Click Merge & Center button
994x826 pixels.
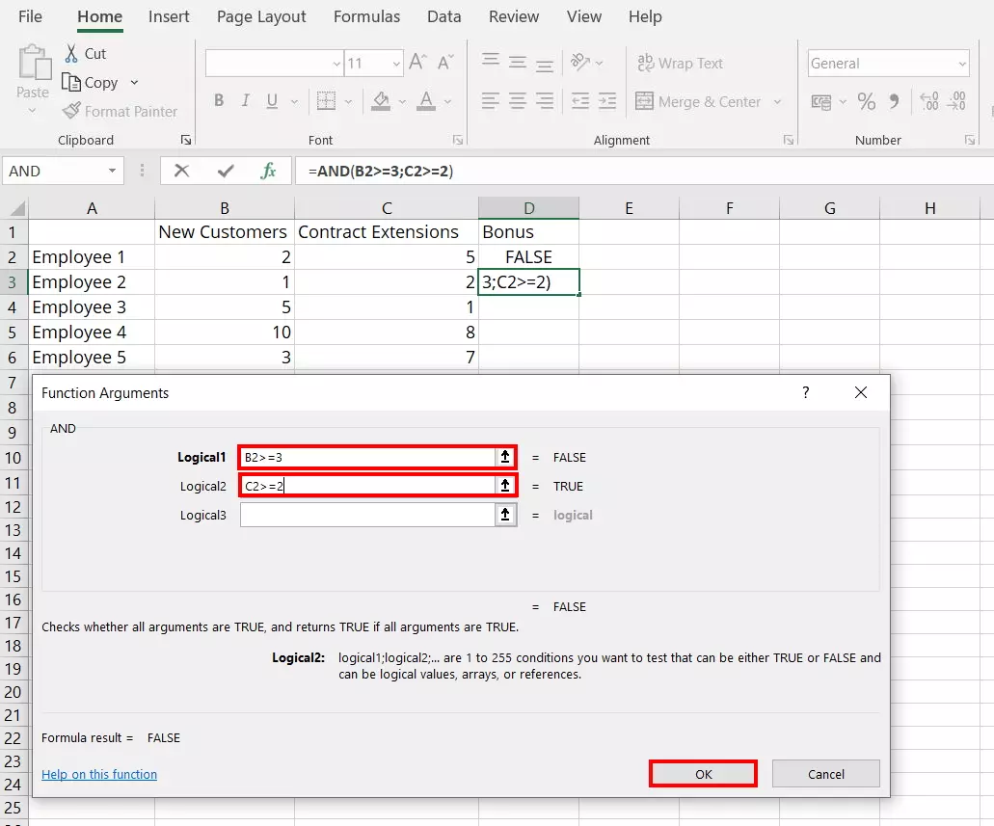(698, 101)
